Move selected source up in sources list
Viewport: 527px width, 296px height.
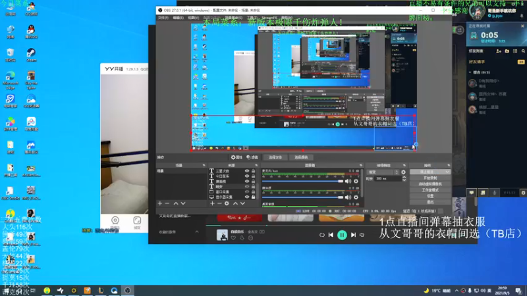235,203
